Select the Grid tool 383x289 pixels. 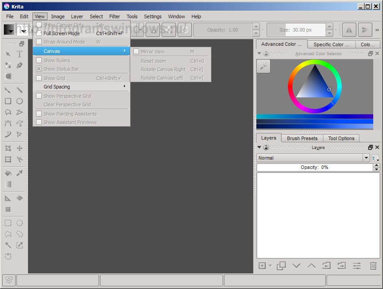pos(8,209)
